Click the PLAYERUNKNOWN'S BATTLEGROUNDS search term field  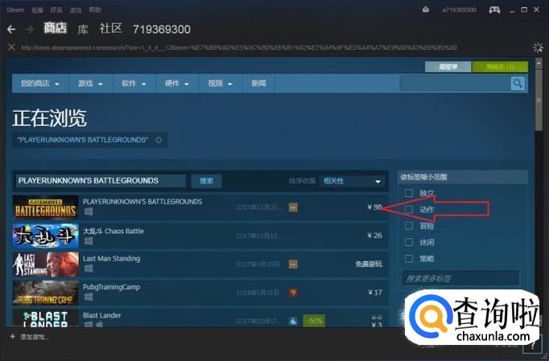[x=101, y=181]
